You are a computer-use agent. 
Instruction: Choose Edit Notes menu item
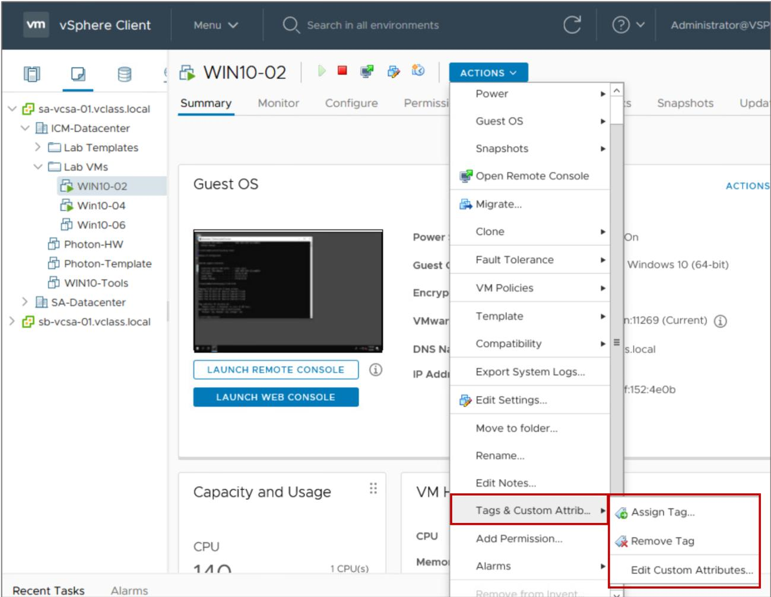[x=530, y=483]
